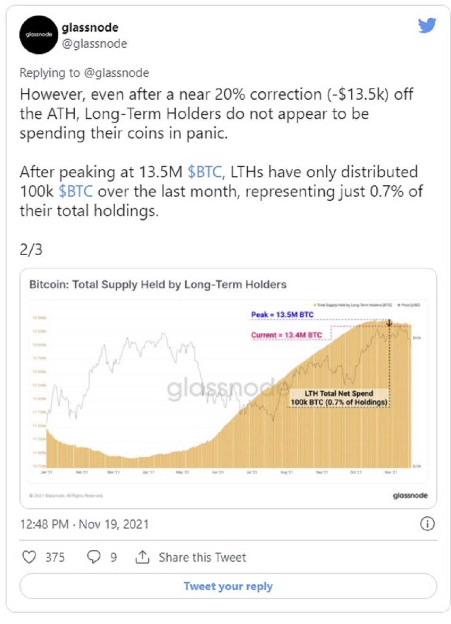Open the @glassnode handle under the name
Image resolution: width=451 pixels, height=624 pixels.
pyautogui.click(x=95, y=43)
